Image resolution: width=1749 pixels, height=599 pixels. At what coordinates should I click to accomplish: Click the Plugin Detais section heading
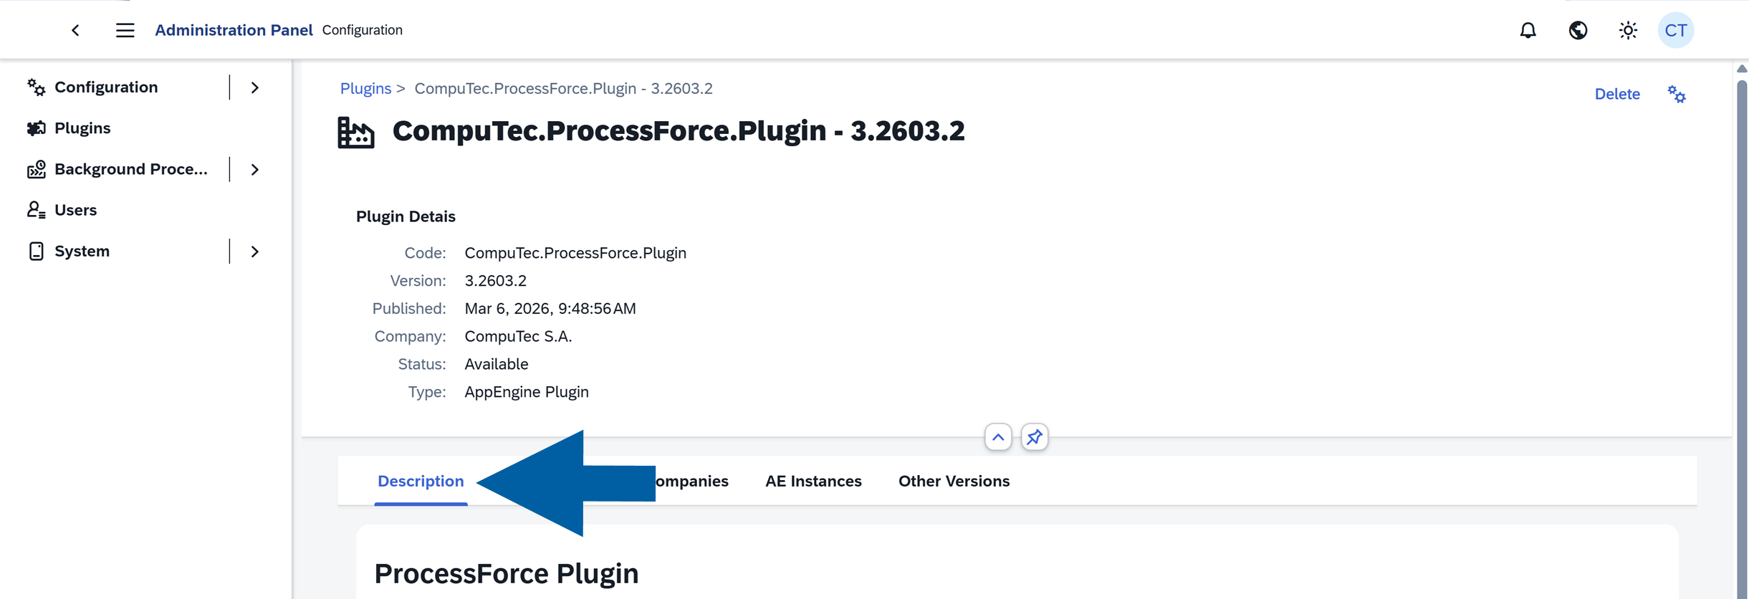point(406,216)
